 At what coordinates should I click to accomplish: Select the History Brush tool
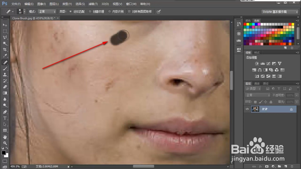click(x=5, y=81)
